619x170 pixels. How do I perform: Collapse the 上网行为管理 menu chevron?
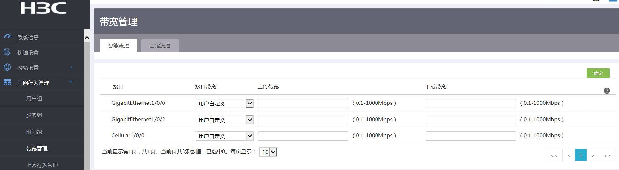pyautogui.click(x=71, y=82)
